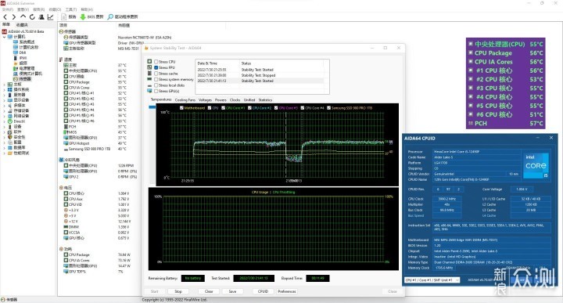Click the CPU Package power row icon
Image resolution: width=563 pixels, height=303 pixels.
coord(66,254)
